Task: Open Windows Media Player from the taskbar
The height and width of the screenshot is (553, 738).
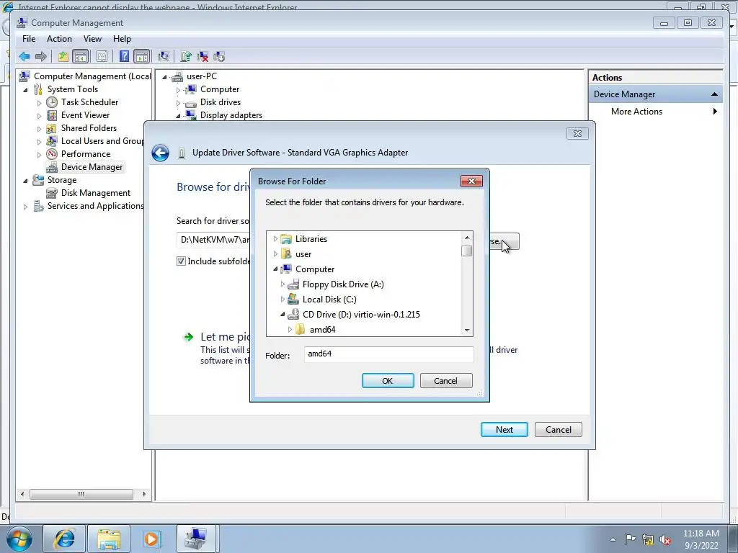Action: (152, 539)
